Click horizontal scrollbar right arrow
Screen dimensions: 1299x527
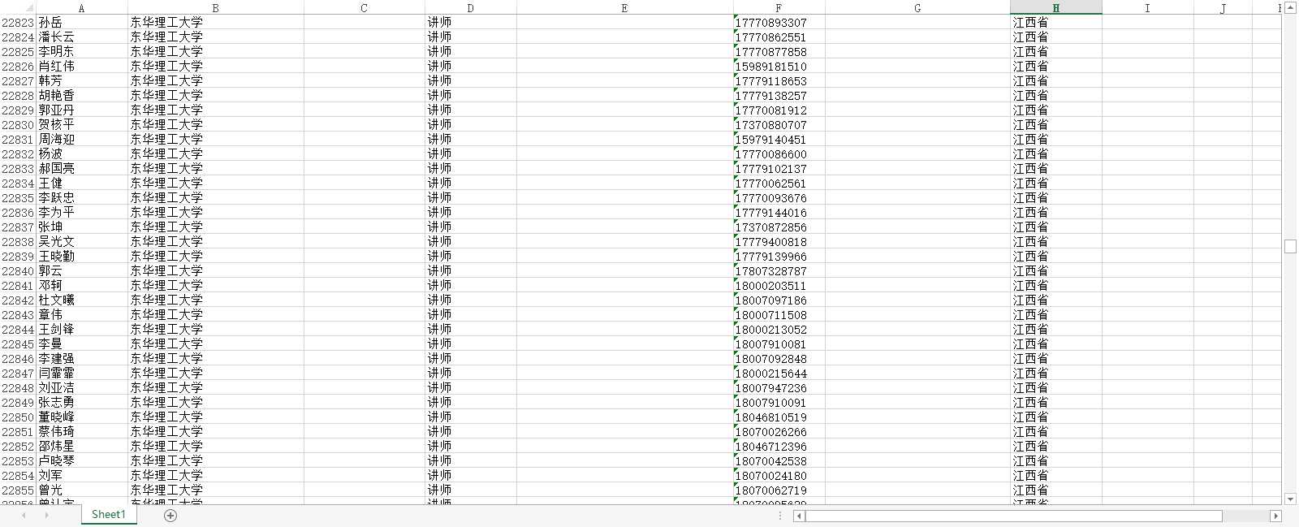(x=1275, y=516)
